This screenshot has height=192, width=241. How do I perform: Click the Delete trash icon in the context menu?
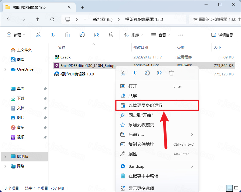[x=171, y=73]
